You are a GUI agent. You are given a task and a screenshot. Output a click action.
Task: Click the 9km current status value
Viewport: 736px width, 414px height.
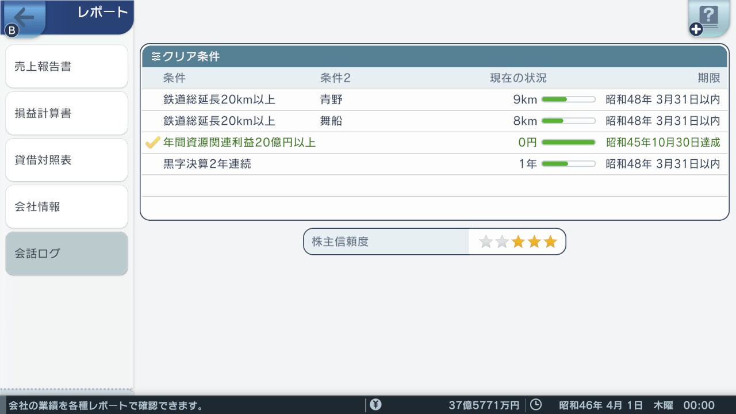pos(525,99)
